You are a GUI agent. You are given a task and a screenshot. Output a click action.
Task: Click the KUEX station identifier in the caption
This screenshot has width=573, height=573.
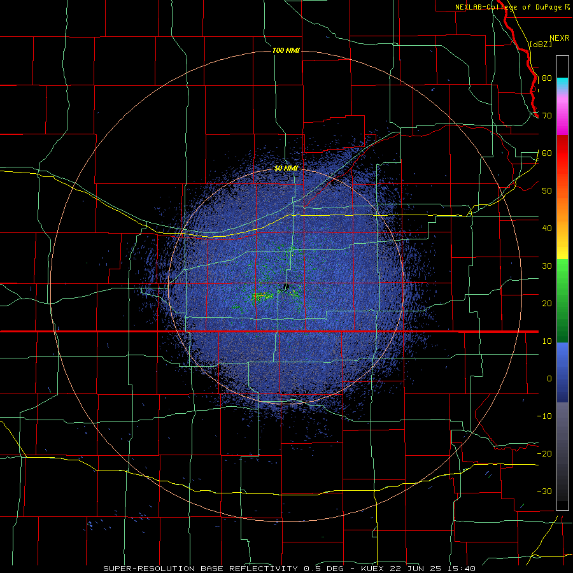[372, 569]
